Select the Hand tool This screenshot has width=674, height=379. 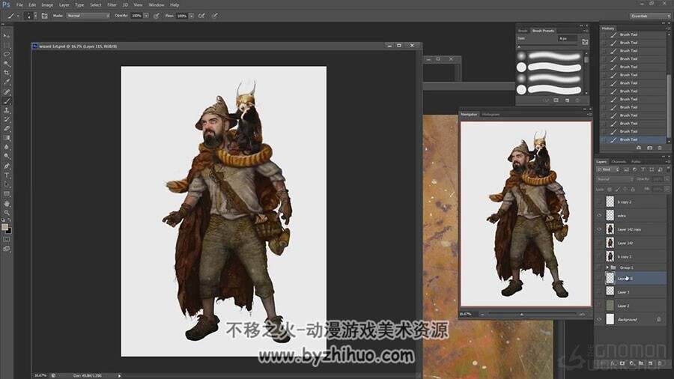(x=7, y=203)
